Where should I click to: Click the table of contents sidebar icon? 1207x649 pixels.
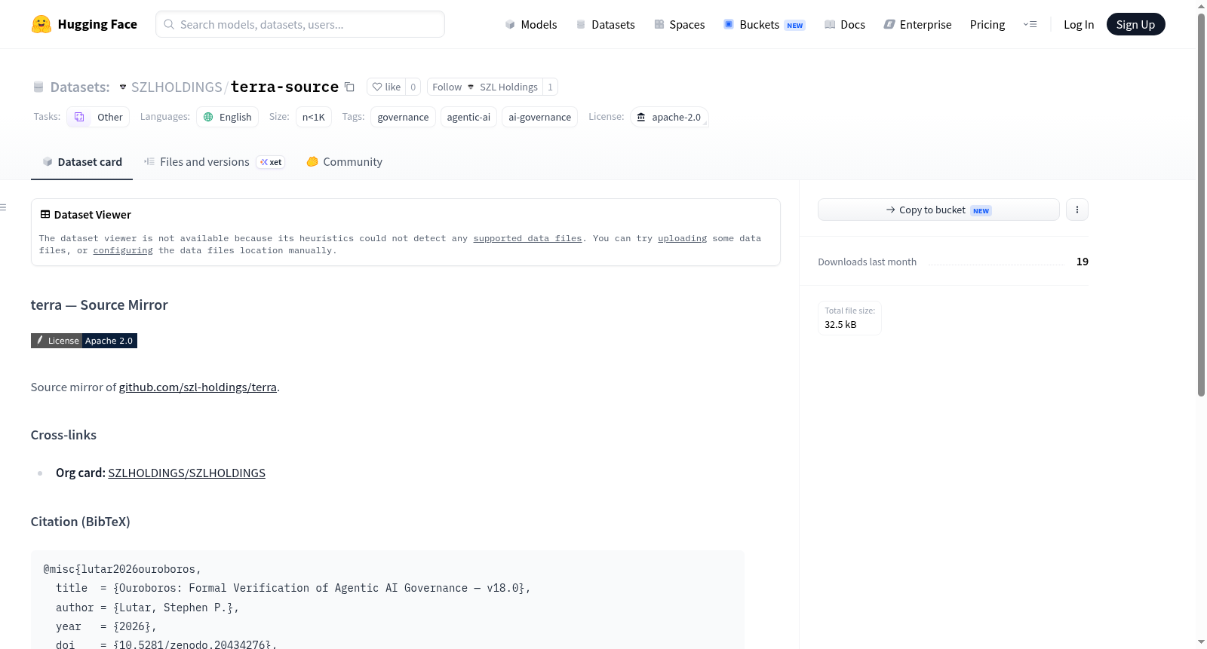4,207
